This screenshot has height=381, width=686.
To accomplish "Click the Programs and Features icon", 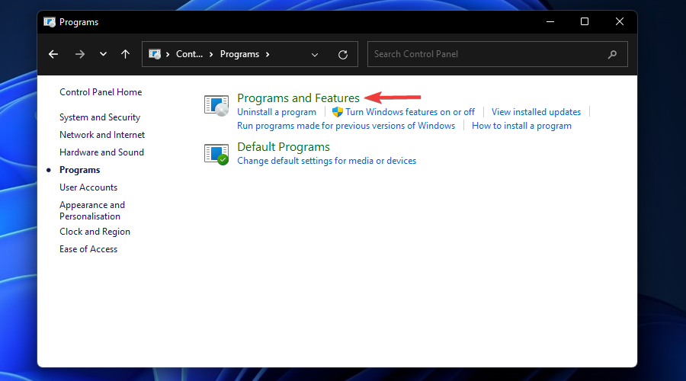I will coord(216,105).
